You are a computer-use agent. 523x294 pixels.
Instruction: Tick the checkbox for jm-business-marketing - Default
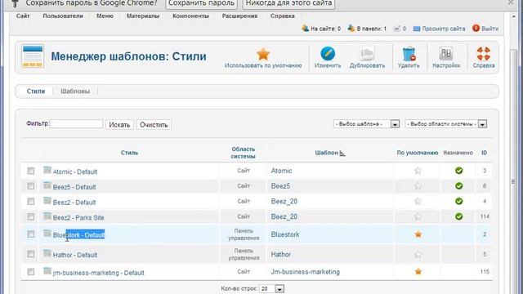coord(31,272)
